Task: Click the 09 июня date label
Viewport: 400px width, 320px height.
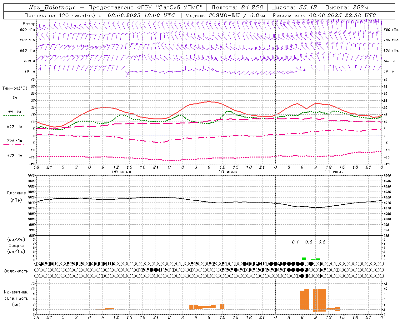Action: click(122, 172)
